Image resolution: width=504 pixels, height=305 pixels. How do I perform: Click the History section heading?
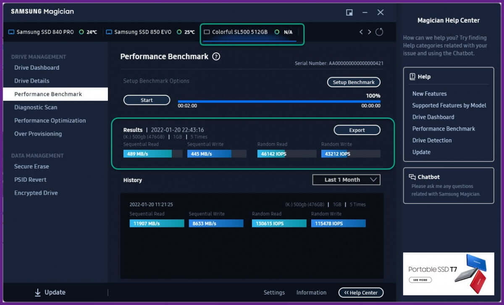pyautogui.click(x=133, y=180)
